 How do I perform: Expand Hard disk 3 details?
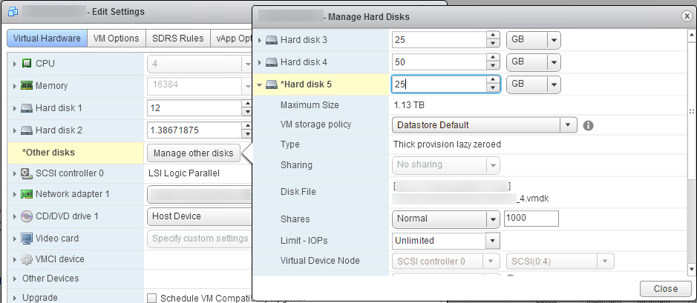260,40
